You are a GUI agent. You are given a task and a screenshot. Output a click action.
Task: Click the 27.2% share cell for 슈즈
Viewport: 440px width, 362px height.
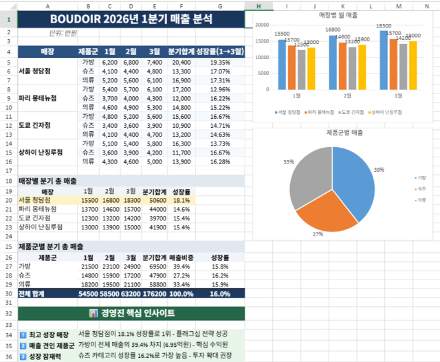pyautogui.click(x=181, y=275)
